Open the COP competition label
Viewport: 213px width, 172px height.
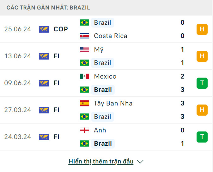[61, 29]
